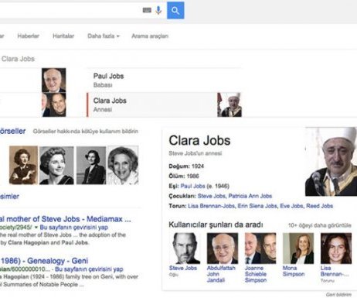The height and width of the screenshot is (298, 357).
Task: Select Paul Jobs Babası list entry
Action: tap(164, 80)
